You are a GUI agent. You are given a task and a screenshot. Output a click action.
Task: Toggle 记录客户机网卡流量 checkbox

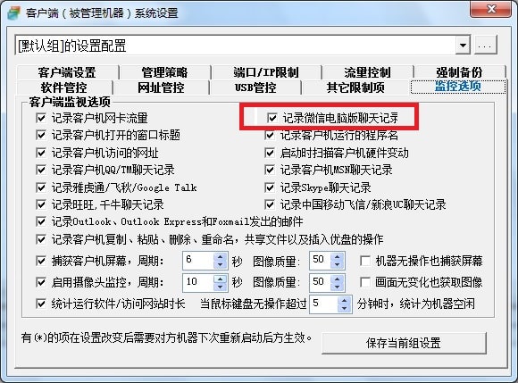pos(40,118)
